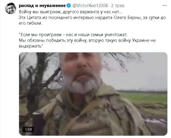Play the embedded video of the bearded man
The width and height of the screenshot is (171, 138).
point(93,94)
